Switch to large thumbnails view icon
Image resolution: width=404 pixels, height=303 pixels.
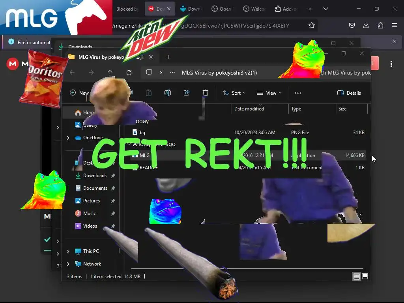[x=365, y=277]
